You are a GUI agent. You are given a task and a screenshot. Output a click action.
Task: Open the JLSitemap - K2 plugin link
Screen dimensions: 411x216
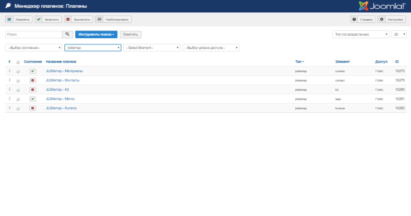(x=57, y=89)
